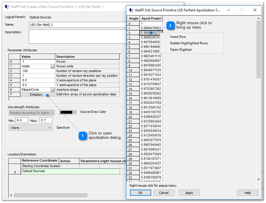Click Cancel in the apodization dialog
This screenshot has height=203, width=266.
[x=164, y=193]
